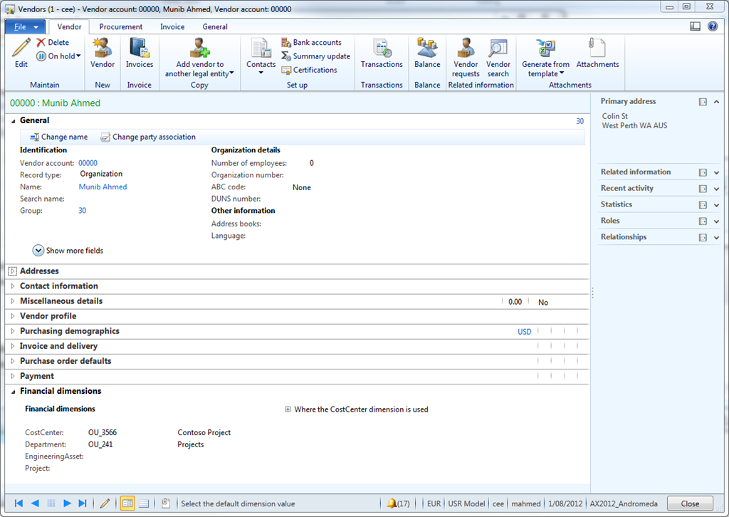Screen dimensions: 729x517
Task: Expand Where the CostCenter dimension is used
Action: (x=288, y=409)
